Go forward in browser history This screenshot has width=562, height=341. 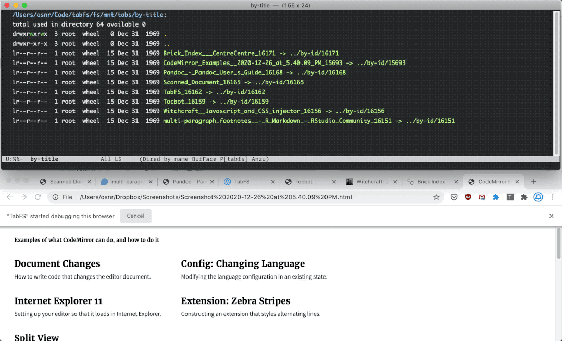23,197
